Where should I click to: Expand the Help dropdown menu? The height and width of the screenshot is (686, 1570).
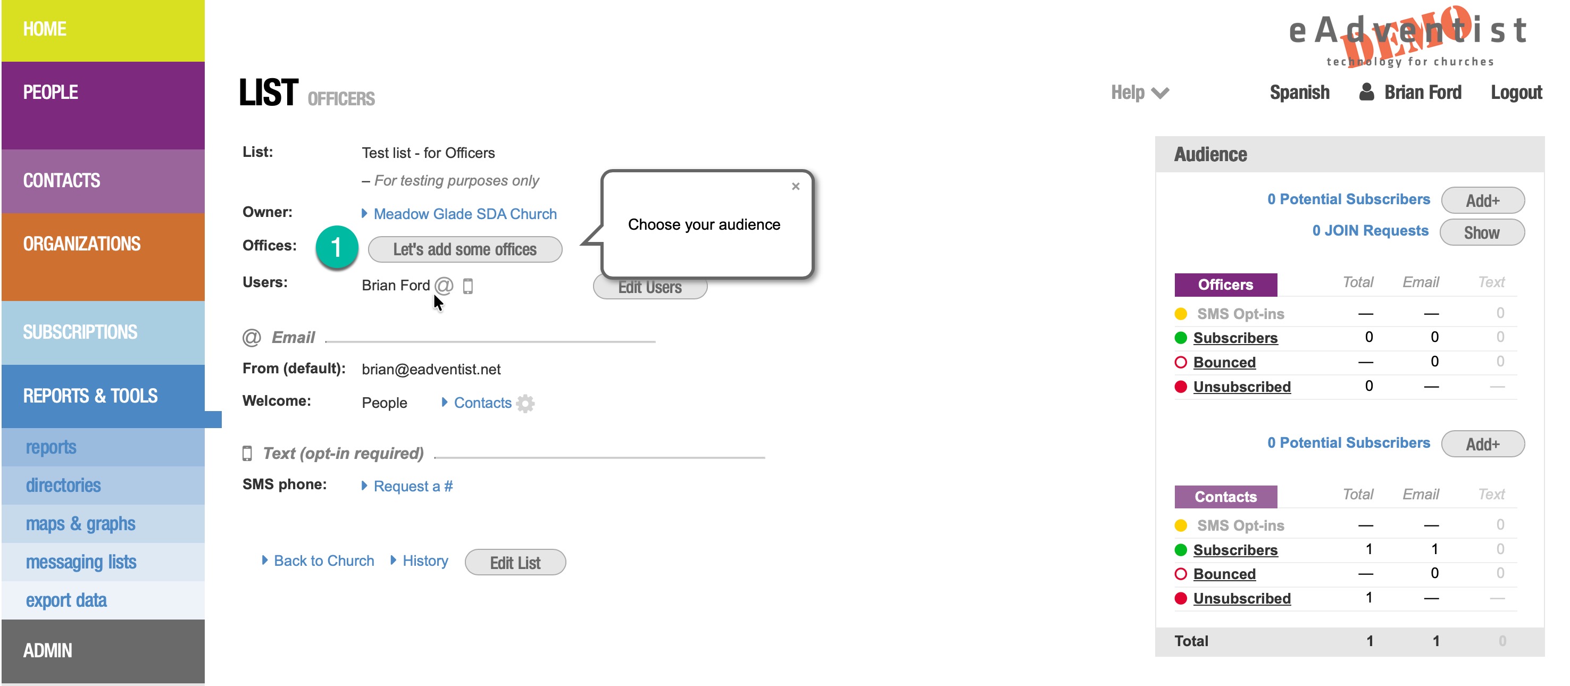coord(1139,93)
